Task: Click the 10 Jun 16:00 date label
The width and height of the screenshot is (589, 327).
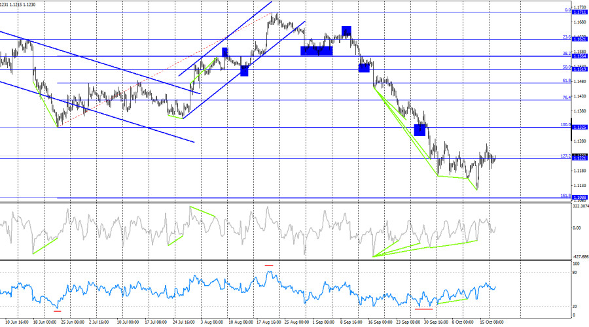Action: [18, 322]
